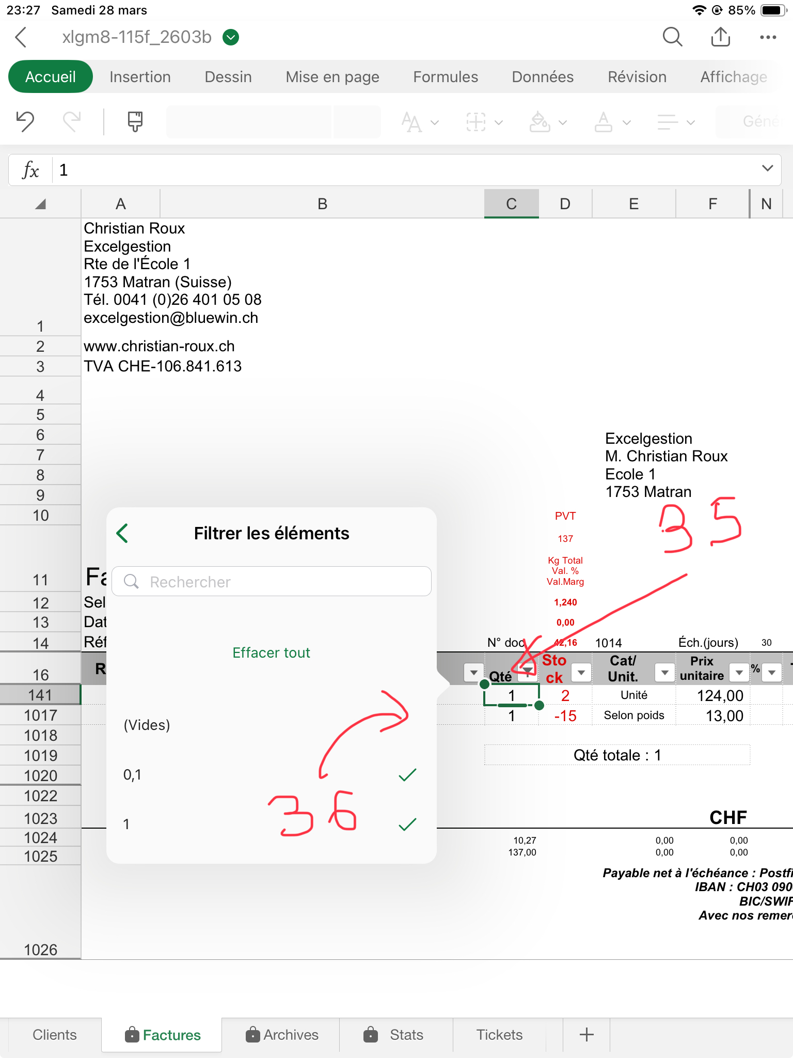Viewport: 793px width, 1058px height.
Task: Open the Prix unitaire filter dropdown
Action: click(x=739, y=672)
